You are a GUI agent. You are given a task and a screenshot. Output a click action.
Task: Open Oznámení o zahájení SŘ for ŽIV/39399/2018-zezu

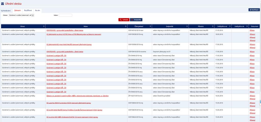click(x=56, y=72)
